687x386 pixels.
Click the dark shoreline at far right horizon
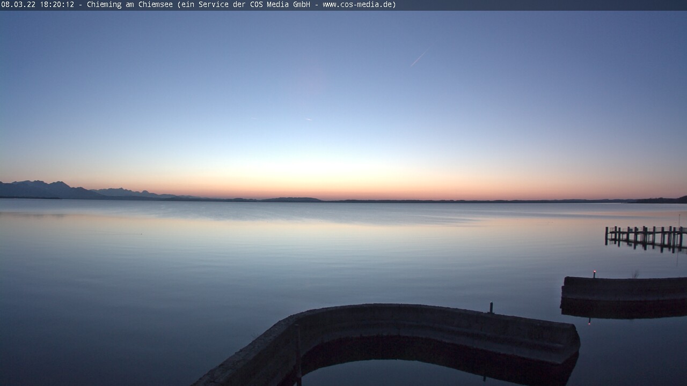(x=663, y=200)
